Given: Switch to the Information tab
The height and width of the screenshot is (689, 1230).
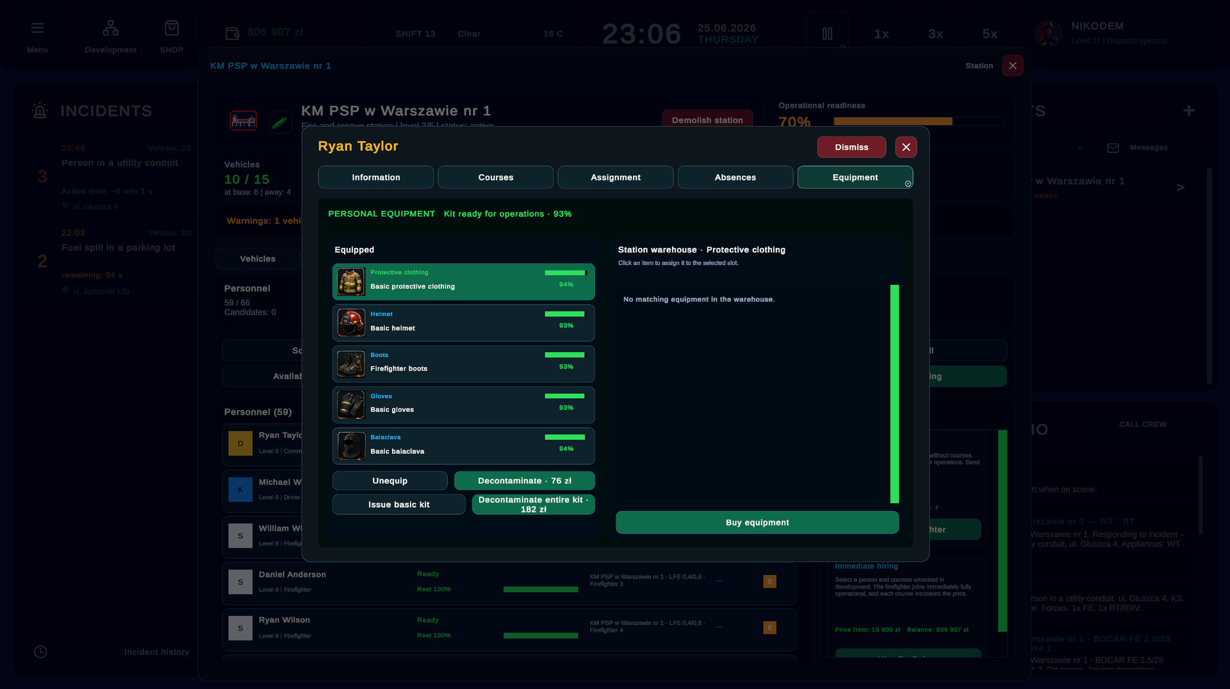Looking at the screenshot, I should pos(376,177).
